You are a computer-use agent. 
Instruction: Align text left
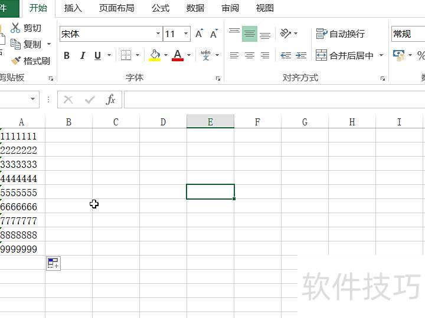234,55
